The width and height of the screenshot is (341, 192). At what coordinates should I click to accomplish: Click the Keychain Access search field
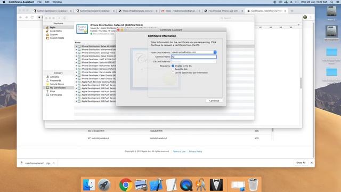[237, 18]
